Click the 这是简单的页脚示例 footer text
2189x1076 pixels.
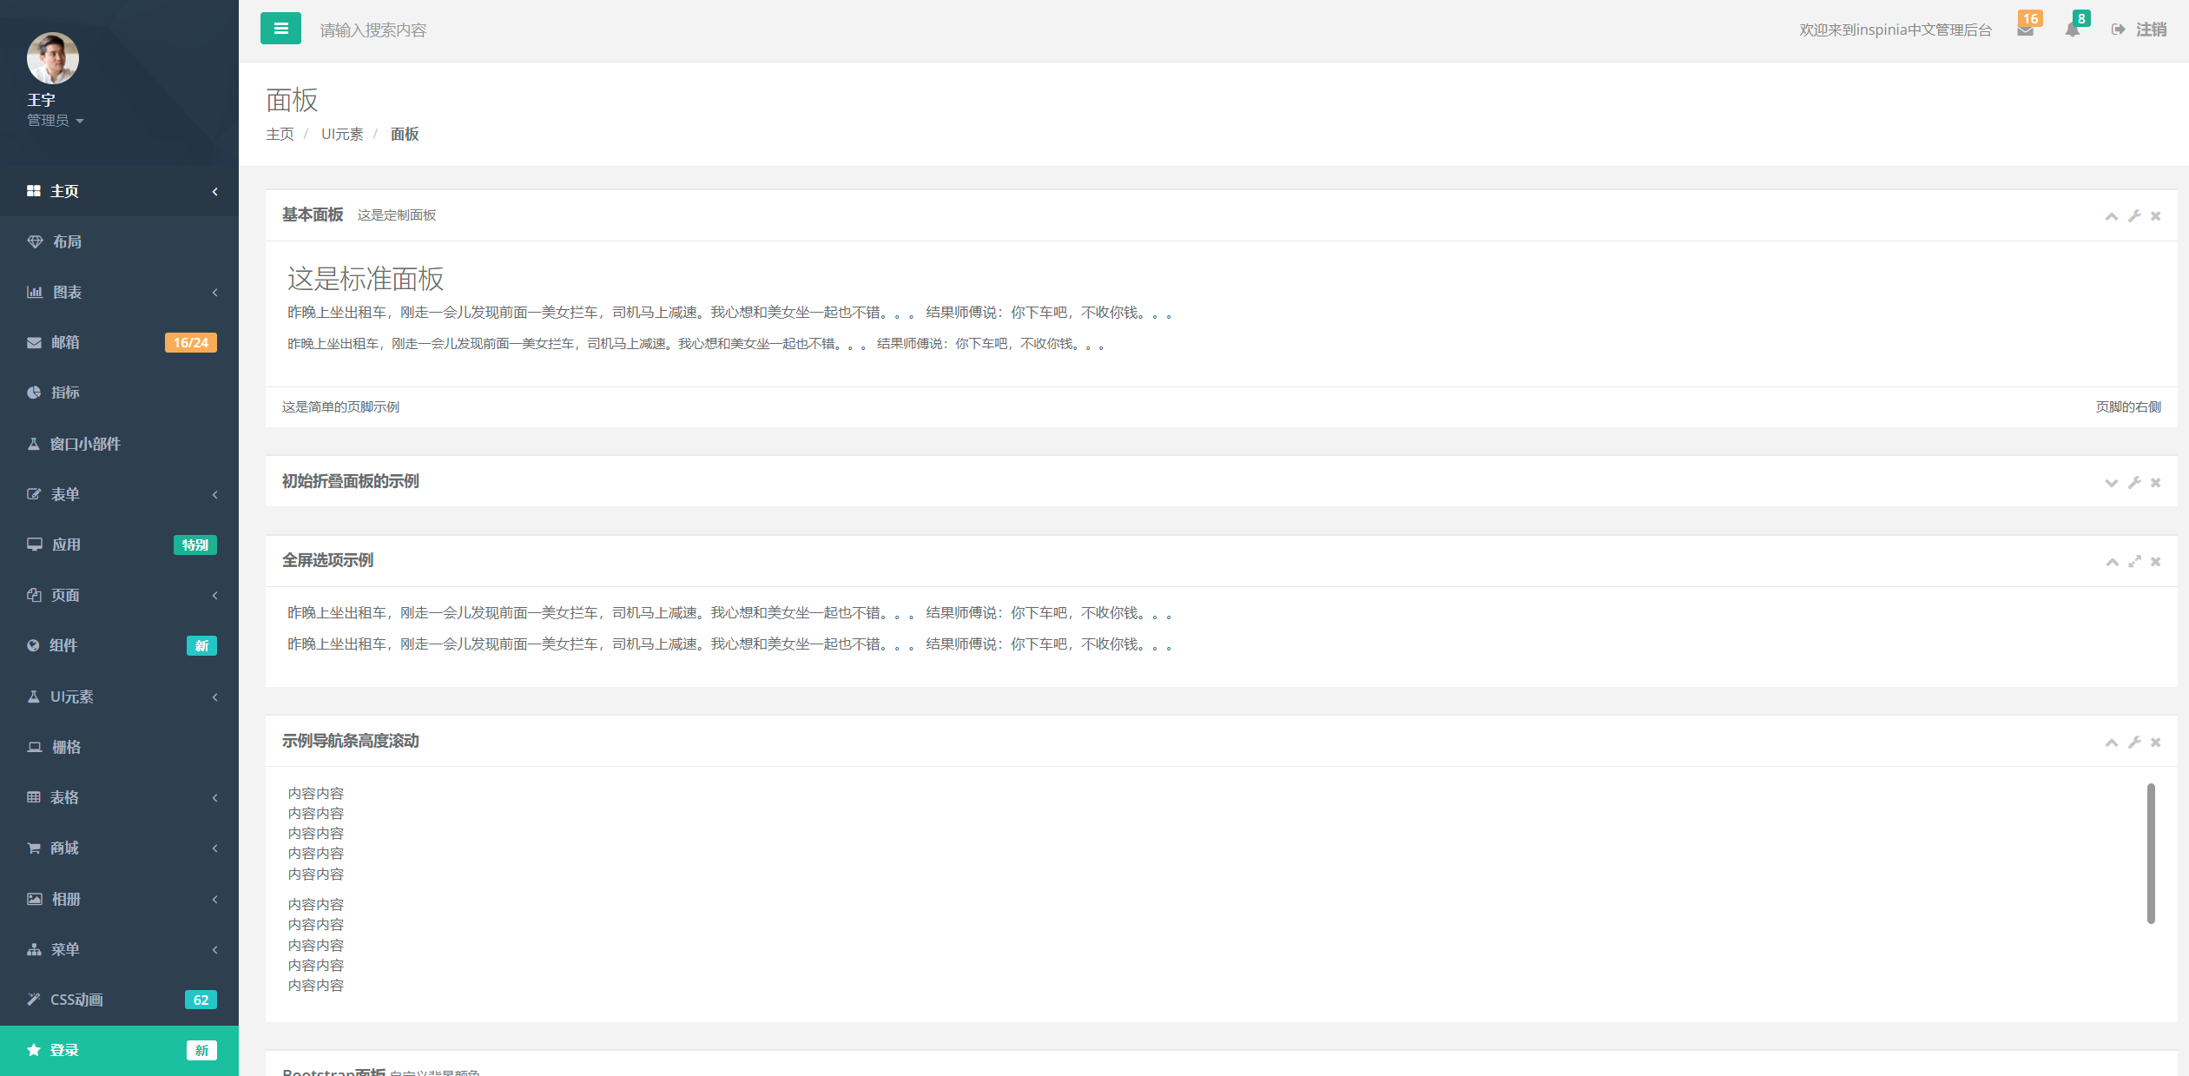pyautogui.click(x=340, y=407)
